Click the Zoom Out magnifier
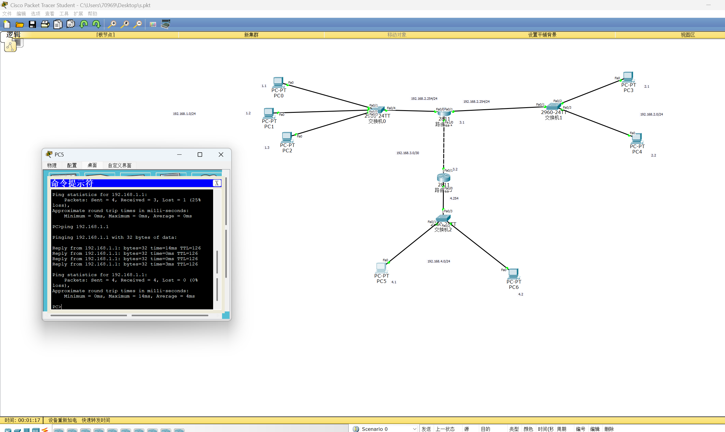The image size is (725, 432). coord(138,24)
